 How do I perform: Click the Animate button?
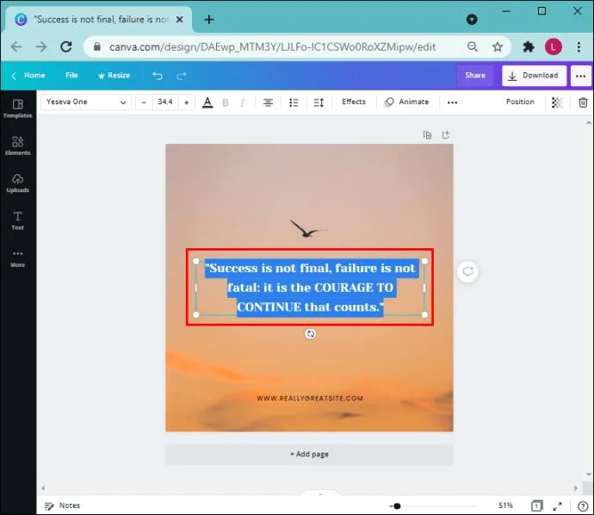[406, 102]
